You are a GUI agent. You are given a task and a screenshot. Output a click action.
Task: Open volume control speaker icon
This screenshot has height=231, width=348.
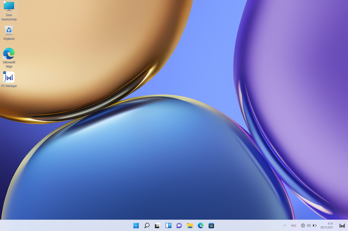[309, 225]
